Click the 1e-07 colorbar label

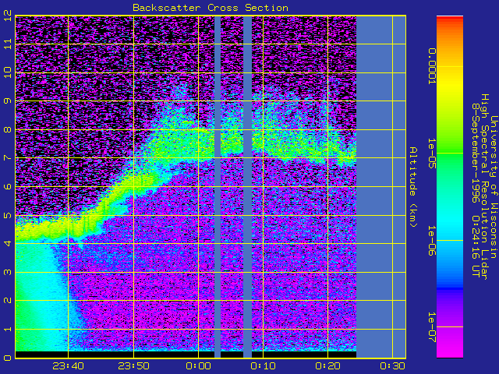pos(432,327)
